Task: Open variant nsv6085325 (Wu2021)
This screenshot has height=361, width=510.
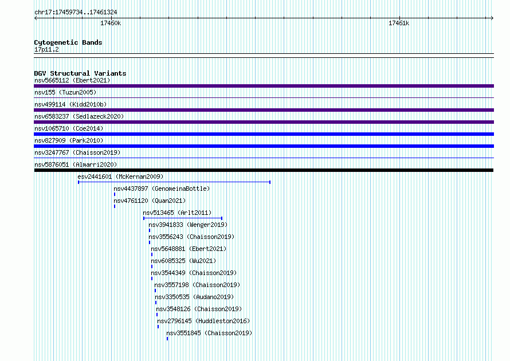Action: [x=183, y=261]
